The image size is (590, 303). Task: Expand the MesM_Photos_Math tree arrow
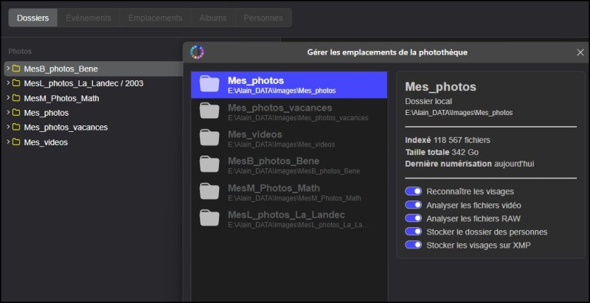tap(8, 98)
